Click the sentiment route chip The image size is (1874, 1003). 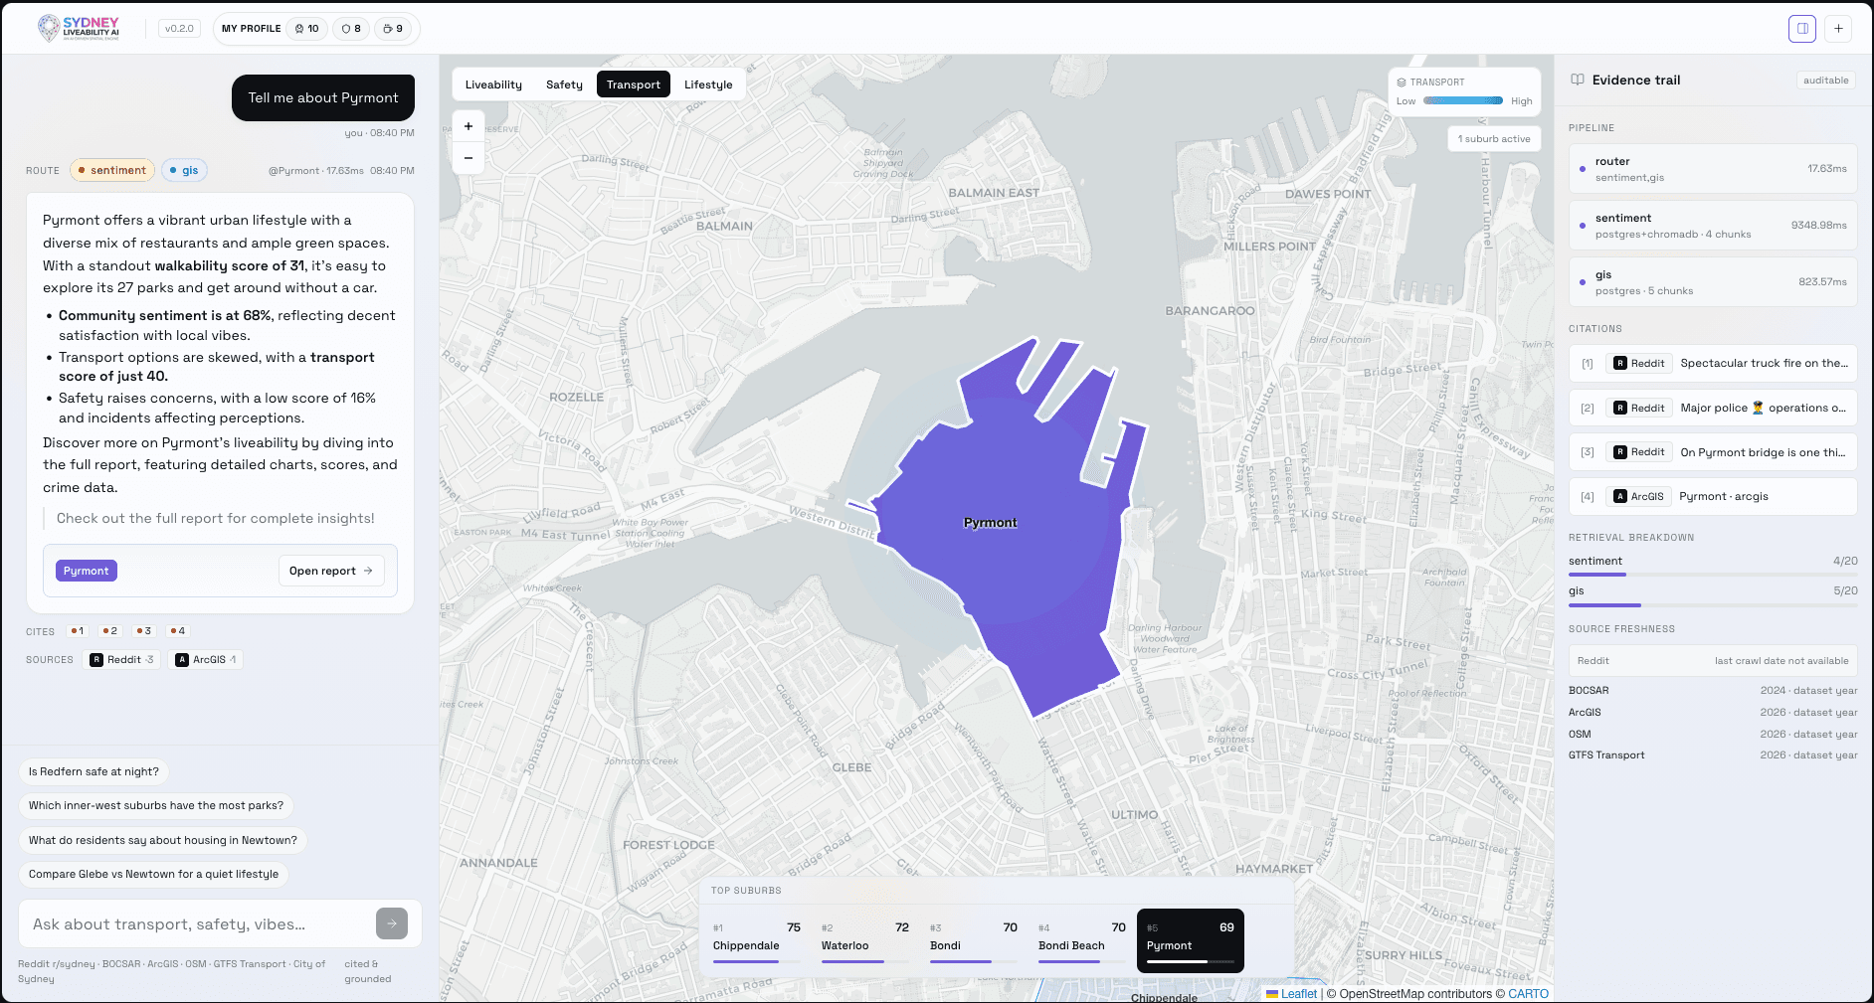pos(112,170)
